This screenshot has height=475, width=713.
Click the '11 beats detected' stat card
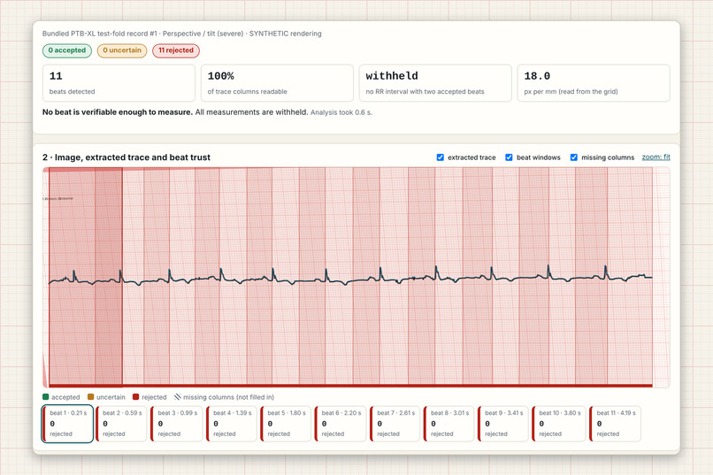[119, 83]
